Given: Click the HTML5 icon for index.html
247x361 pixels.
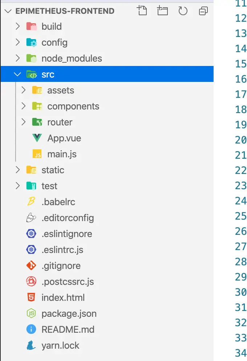Looking at the screenshot, I should 31,298.
